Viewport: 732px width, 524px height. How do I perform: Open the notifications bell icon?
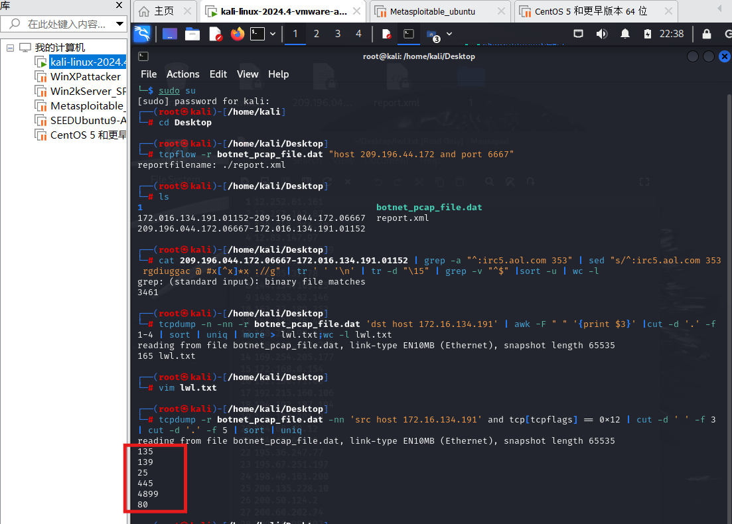coord(625,34)
